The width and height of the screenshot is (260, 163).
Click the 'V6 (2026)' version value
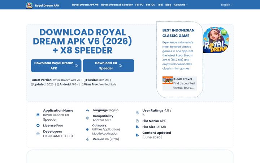[x=112, y=139]
